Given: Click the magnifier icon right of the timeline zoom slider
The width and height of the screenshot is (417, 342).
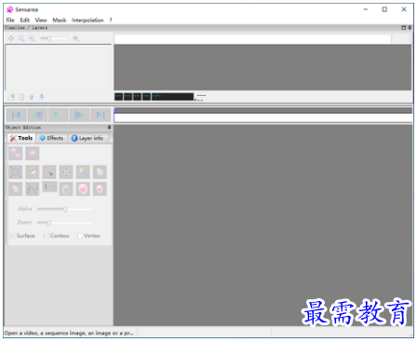Looking at the screenshot, I should [75, 38].
